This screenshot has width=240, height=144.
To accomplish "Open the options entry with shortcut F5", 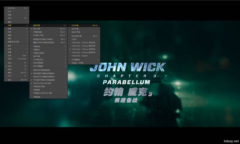I will (x=17, y=63).
